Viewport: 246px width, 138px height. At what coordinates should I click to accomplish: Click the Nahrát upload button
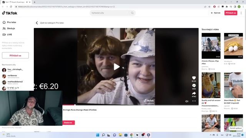[216, 13]
